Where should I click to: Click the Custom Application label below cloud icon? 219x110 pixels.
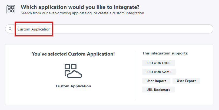point(73,86)
